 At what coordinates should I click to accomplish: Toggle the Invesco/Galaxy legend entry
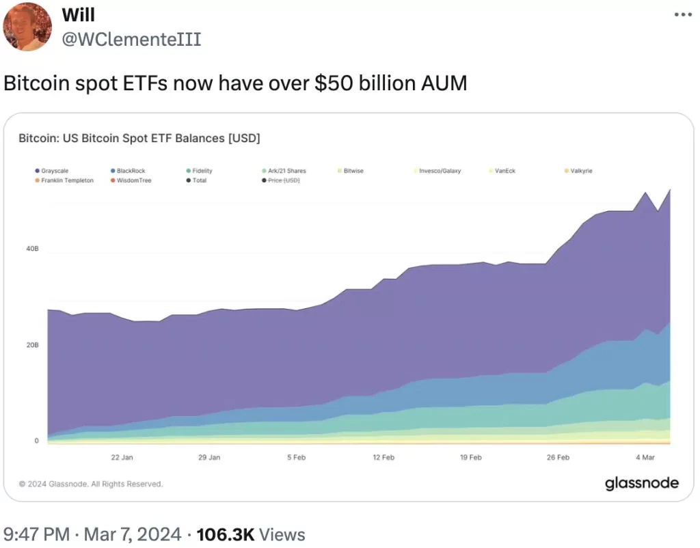tap(437, 171)
